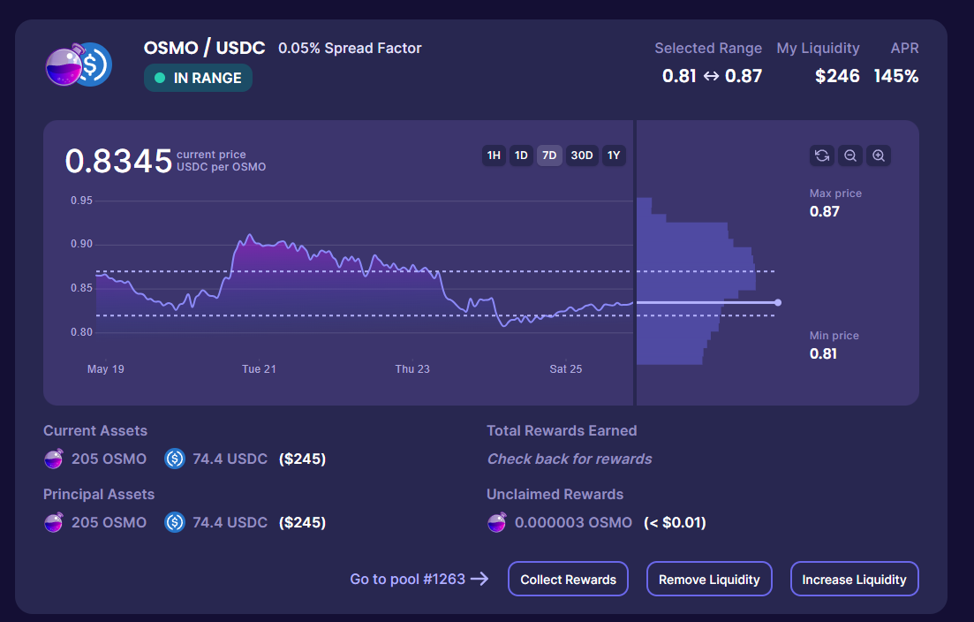This screenshot has height=622, width=974.
Task: Click the OSMO icon under Unclaimed Rewards
Action: tap(497, 522)
